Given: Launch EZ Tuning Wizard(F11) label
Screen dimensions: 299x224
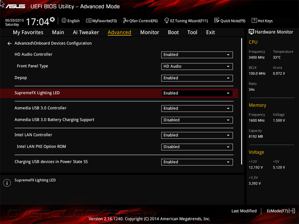Looking at the screenshot, I should click(189, 21).
